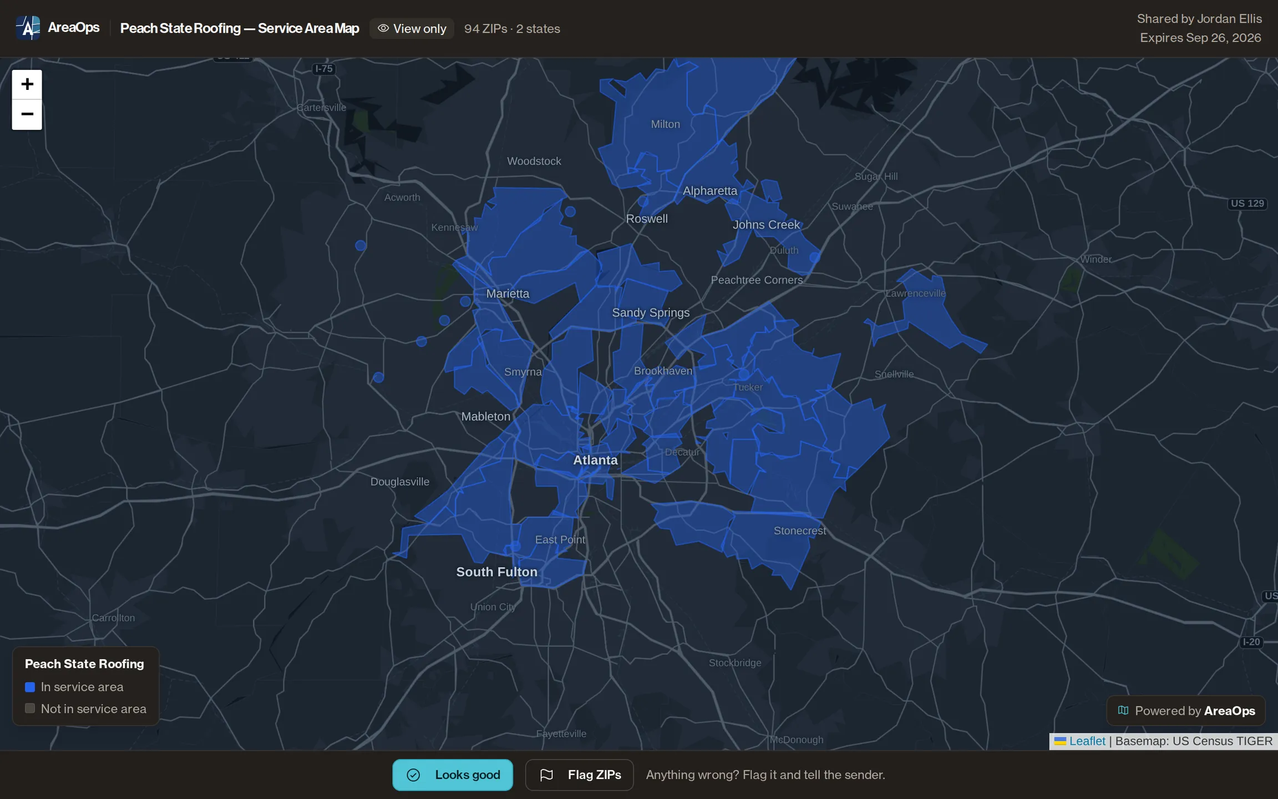Click the Johns Creek label

(766, 225)
